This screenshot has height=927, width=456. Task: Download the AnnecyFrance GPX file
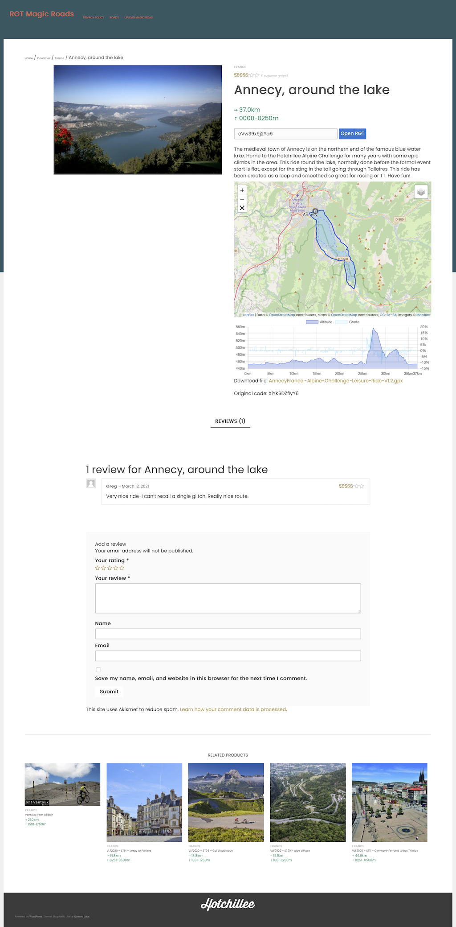pos(336,381)
